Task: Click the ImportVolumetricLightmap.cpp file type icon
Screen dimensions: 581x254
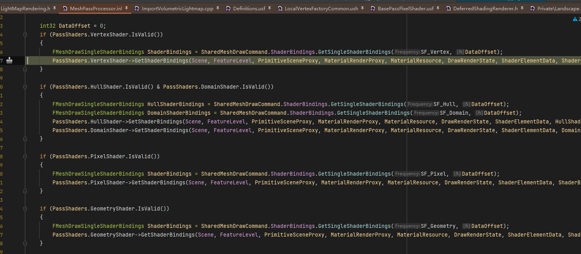Action: (x=137, y=8)
